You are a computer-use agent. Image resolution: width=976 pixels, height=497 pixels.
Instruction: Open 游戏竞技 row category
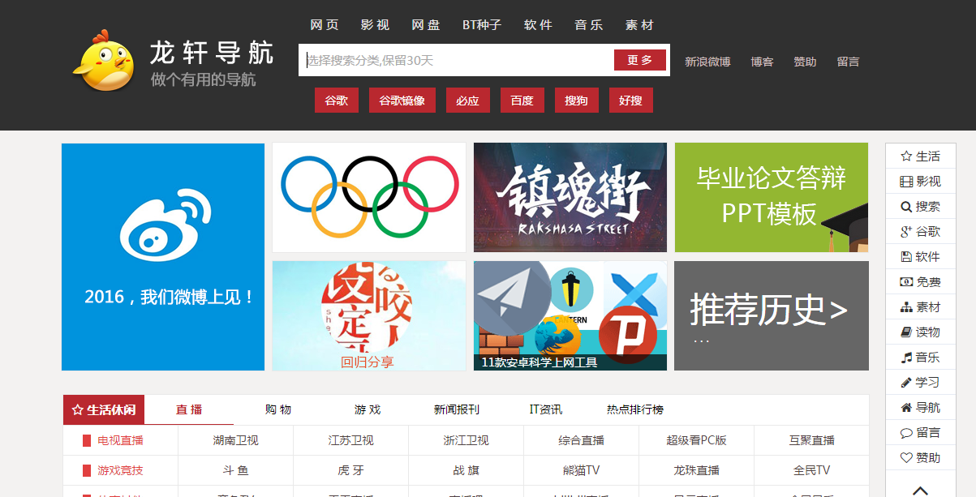click(120, 470)
